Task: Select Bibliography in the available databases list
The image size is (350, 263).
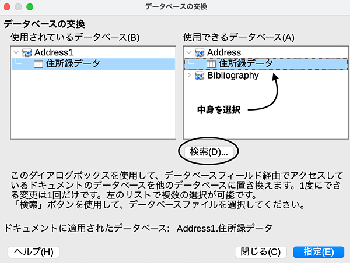Action: coord(233,76)
